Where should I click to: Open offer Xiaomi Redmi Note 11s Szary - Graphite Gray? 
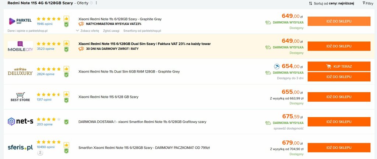click(x=120, y=19)
